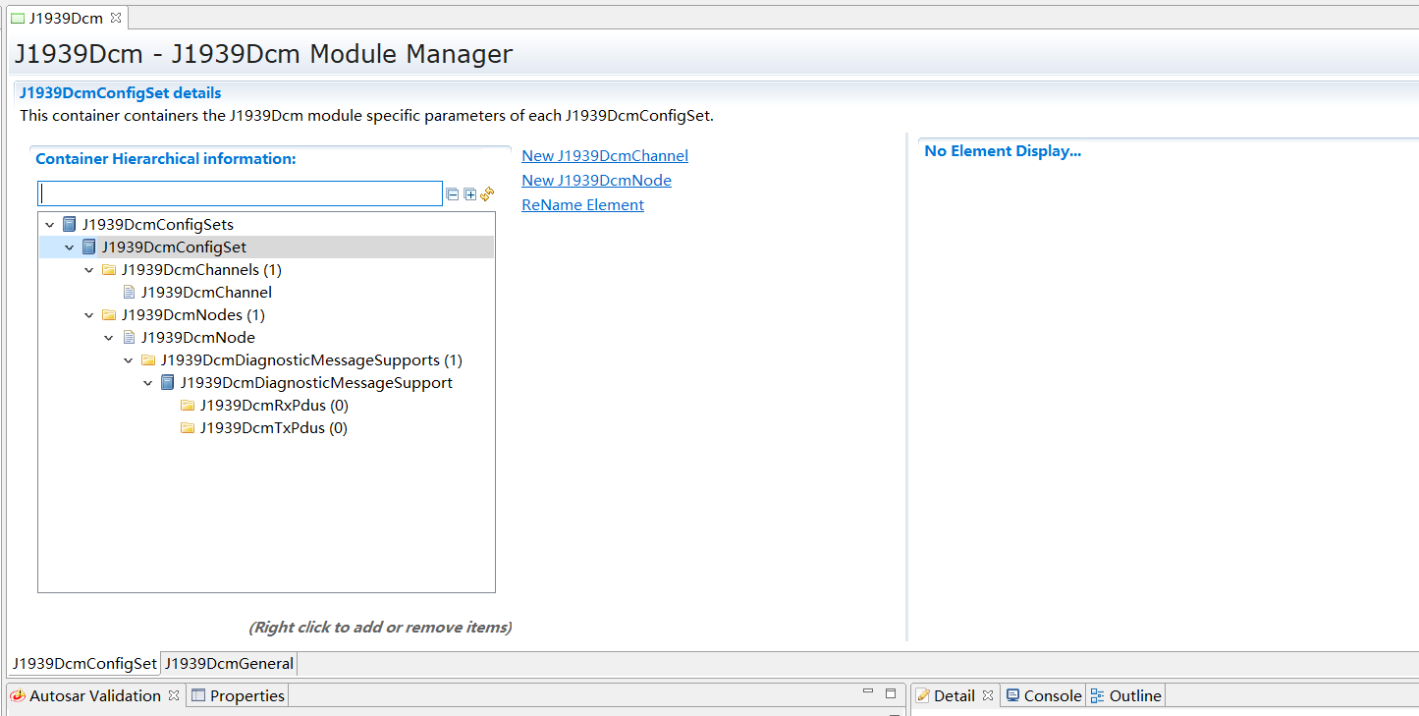Click the folder icon beside J1939DcmChannels (1)
The height and width of the screenshot is (716, 1419).
click(x=109, y=269)
